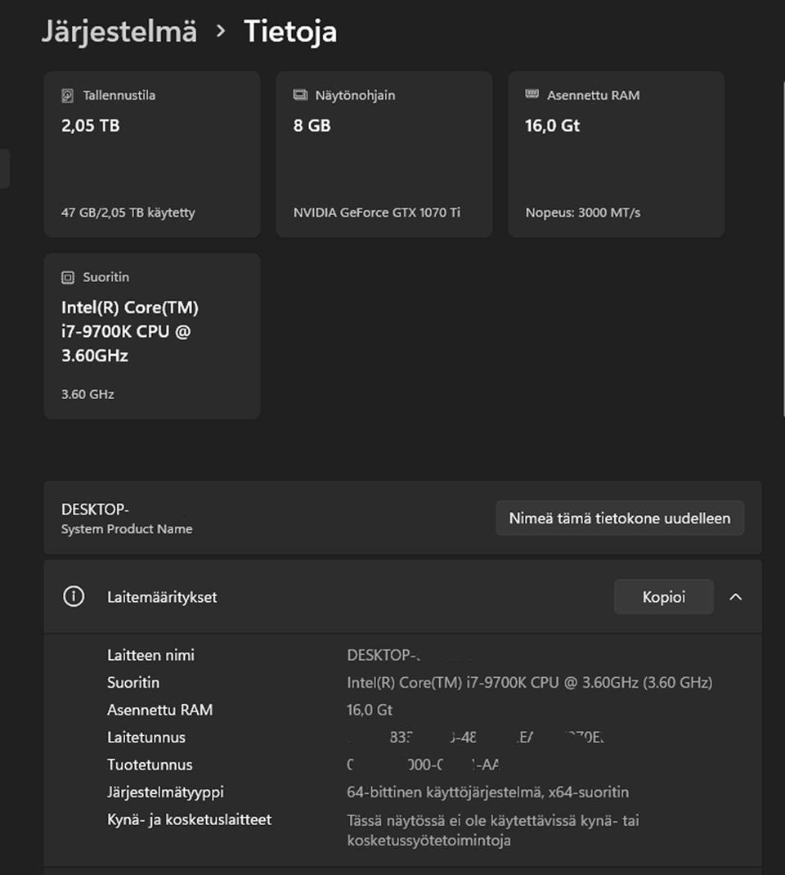Click Nimeä tämä tietokone uudelleen button
This screenshot has width=785, height=875.
pyautogui.click(x=620, y=518)
